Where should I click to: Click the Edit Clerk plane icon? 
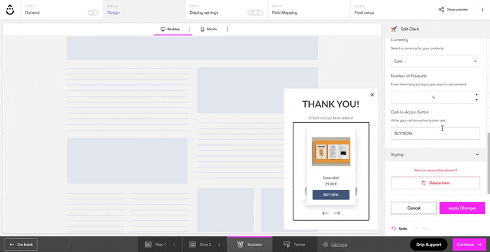(x=394, y=29)
